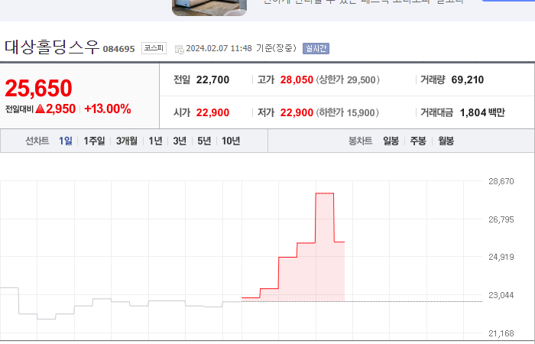Show the 3개월 line chart
This screenshot has height=344, width=535.
127,141
